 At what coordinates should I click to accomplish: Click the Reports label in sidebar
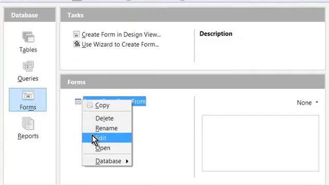tap(28, 136)
